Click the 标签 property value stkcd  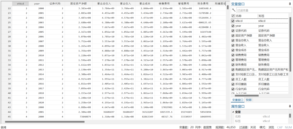pos(266,121)
